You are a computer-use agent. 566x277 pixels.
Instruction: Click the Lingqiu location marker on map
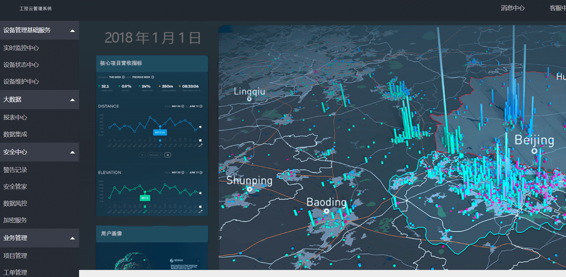[x=249, y=99]
